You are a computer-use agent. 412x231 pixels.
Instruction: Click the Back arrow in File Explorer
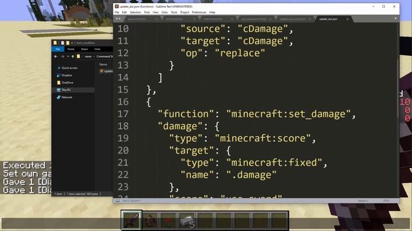point(56,56)
